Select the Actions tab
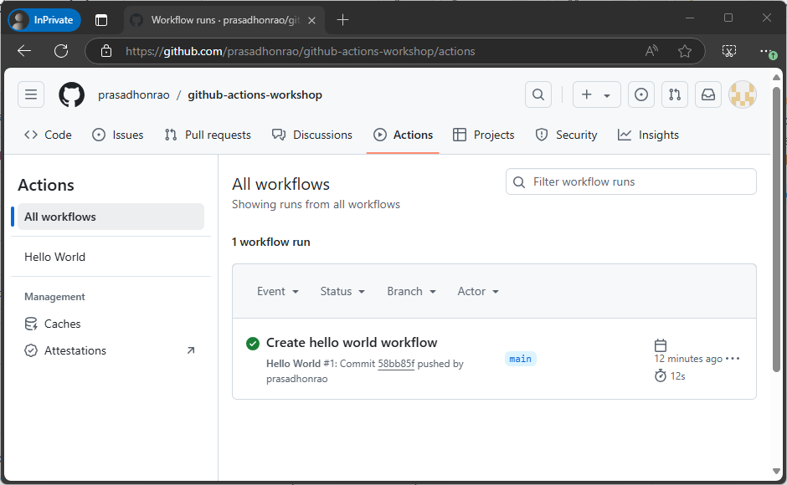787x485 pixels. point(403,135)
